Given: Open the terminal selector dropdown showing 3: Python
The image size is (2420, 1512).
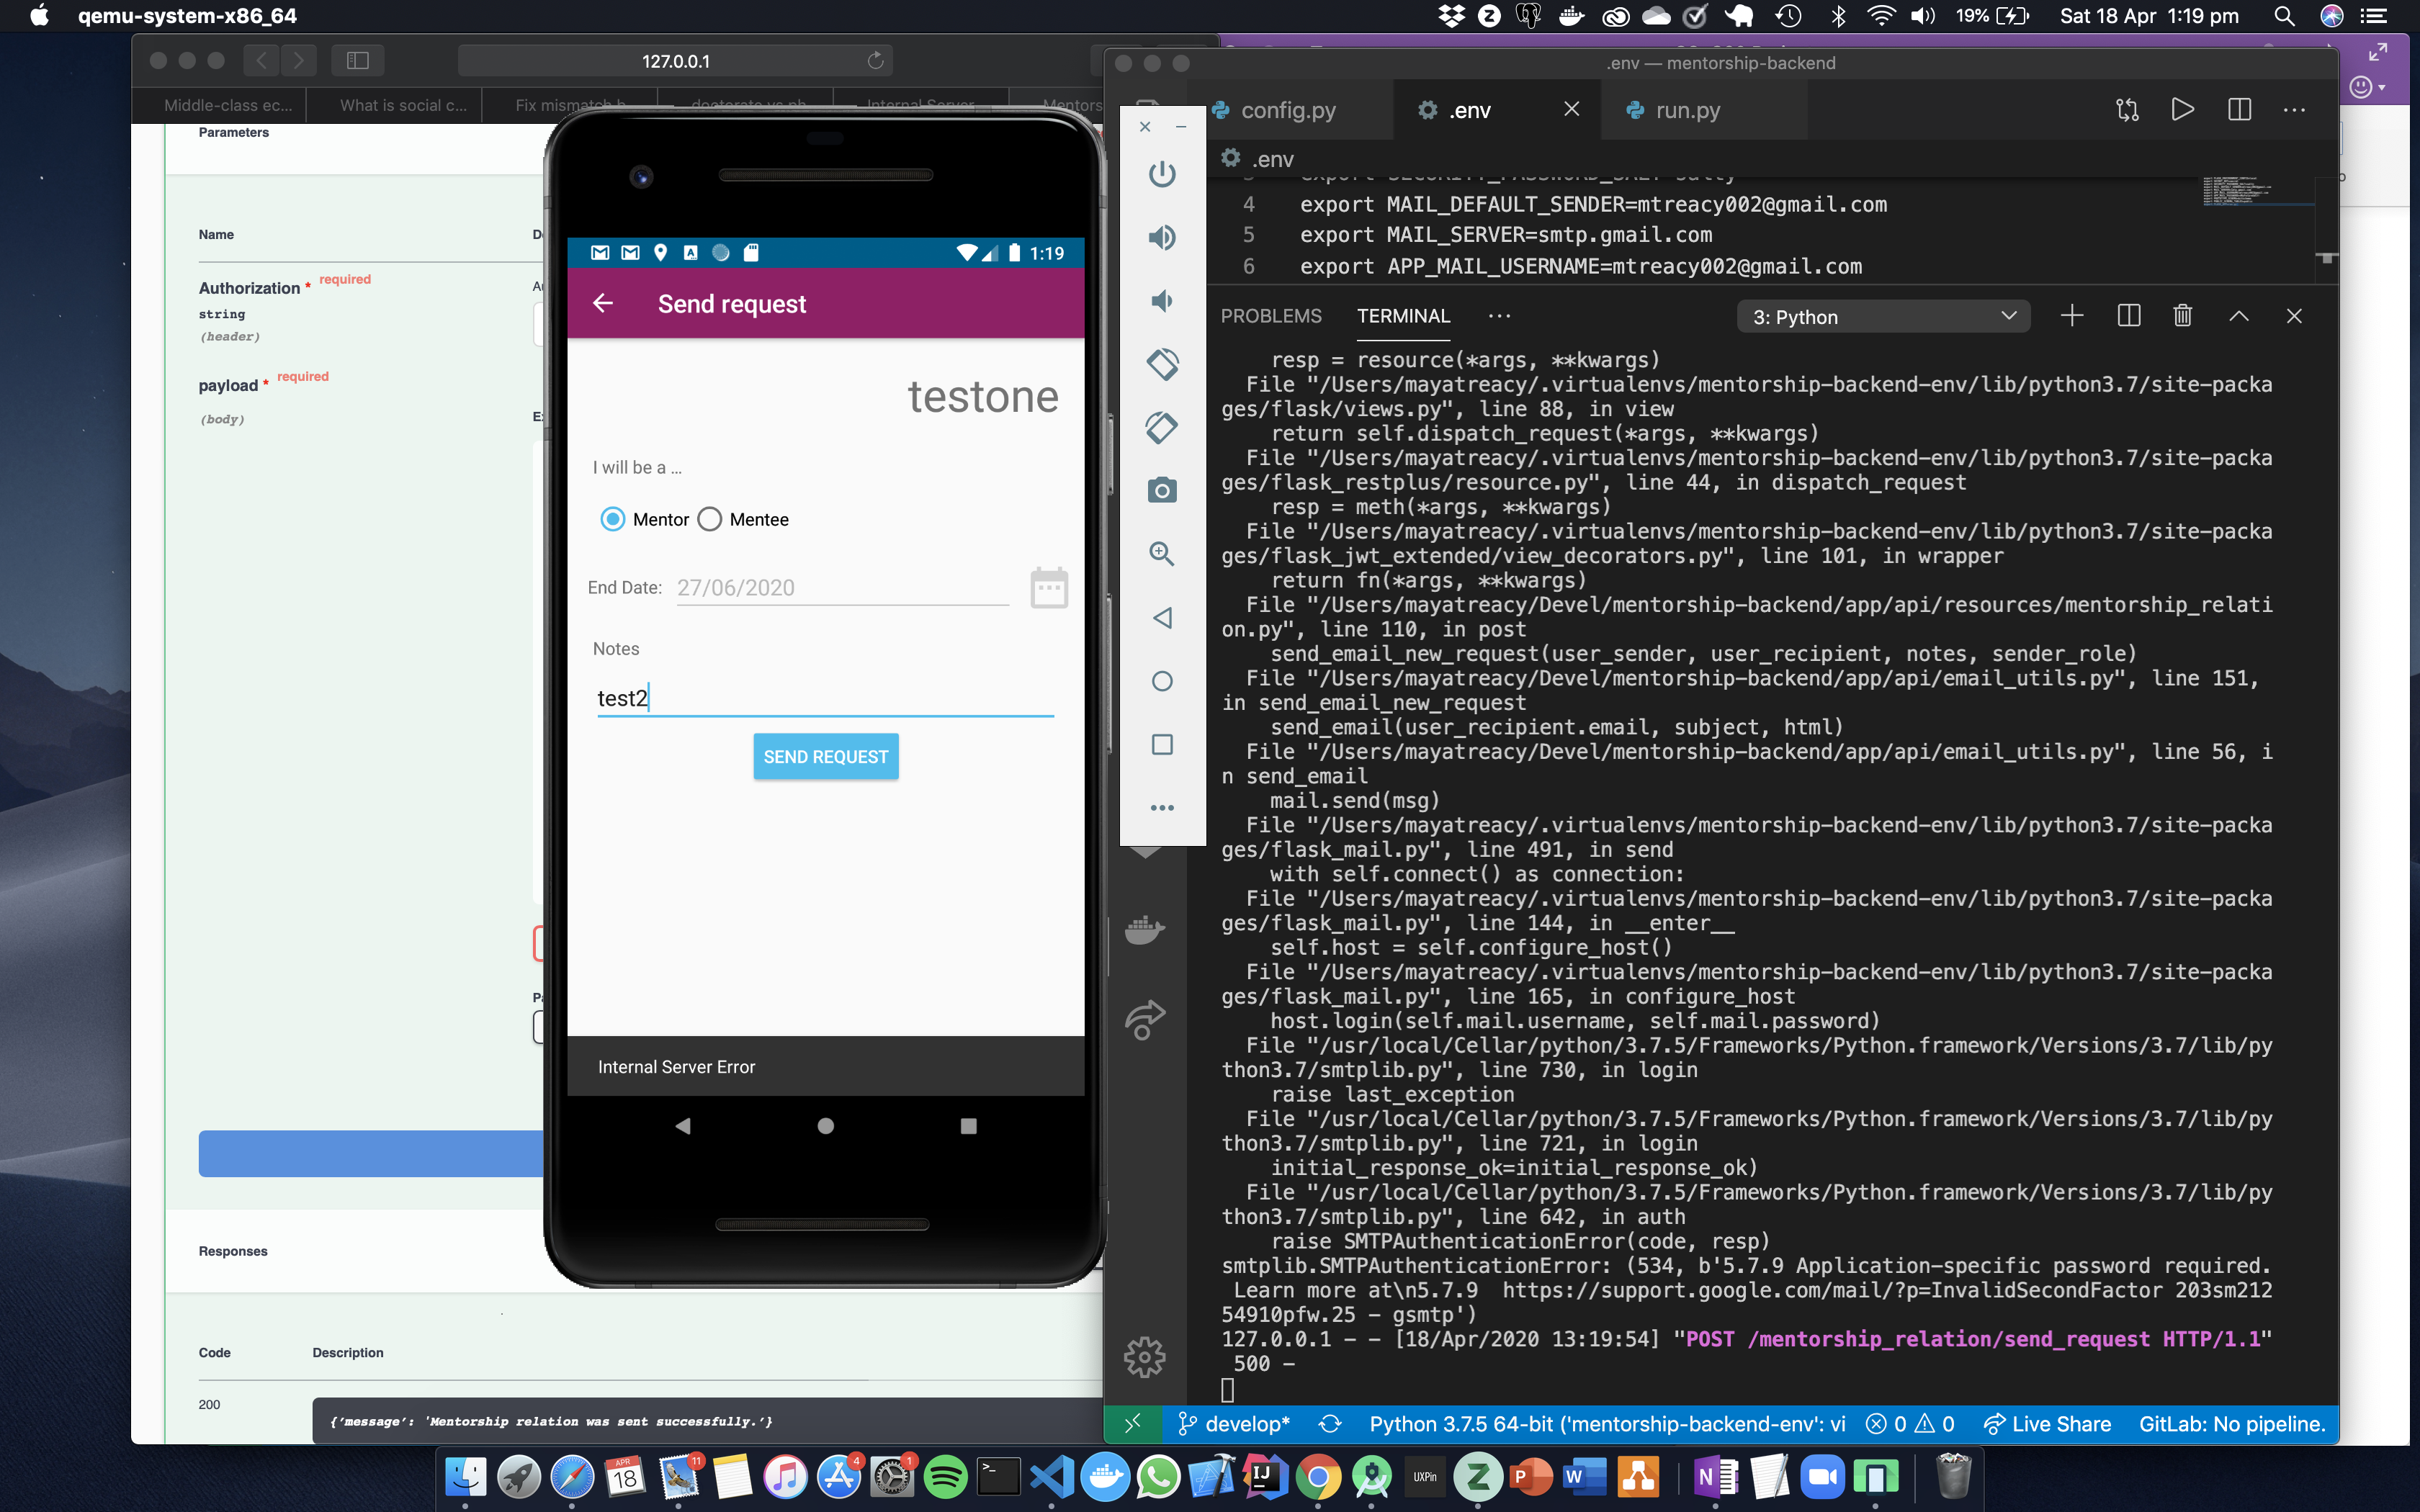Looking at the screenshot, I should (1883, 316).
